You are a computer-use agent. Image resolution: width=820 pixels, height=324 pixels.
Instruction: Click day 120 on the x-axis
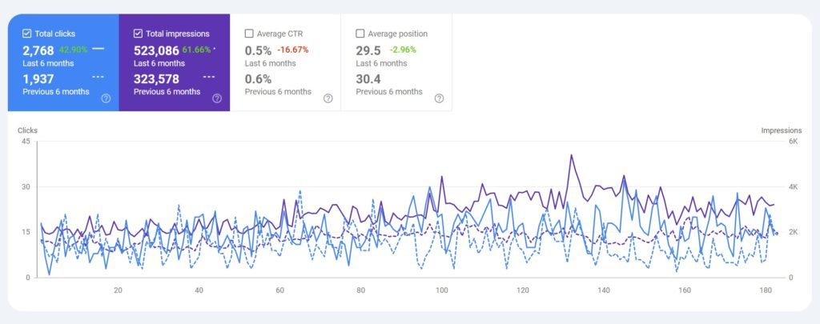tap(522, 290)
